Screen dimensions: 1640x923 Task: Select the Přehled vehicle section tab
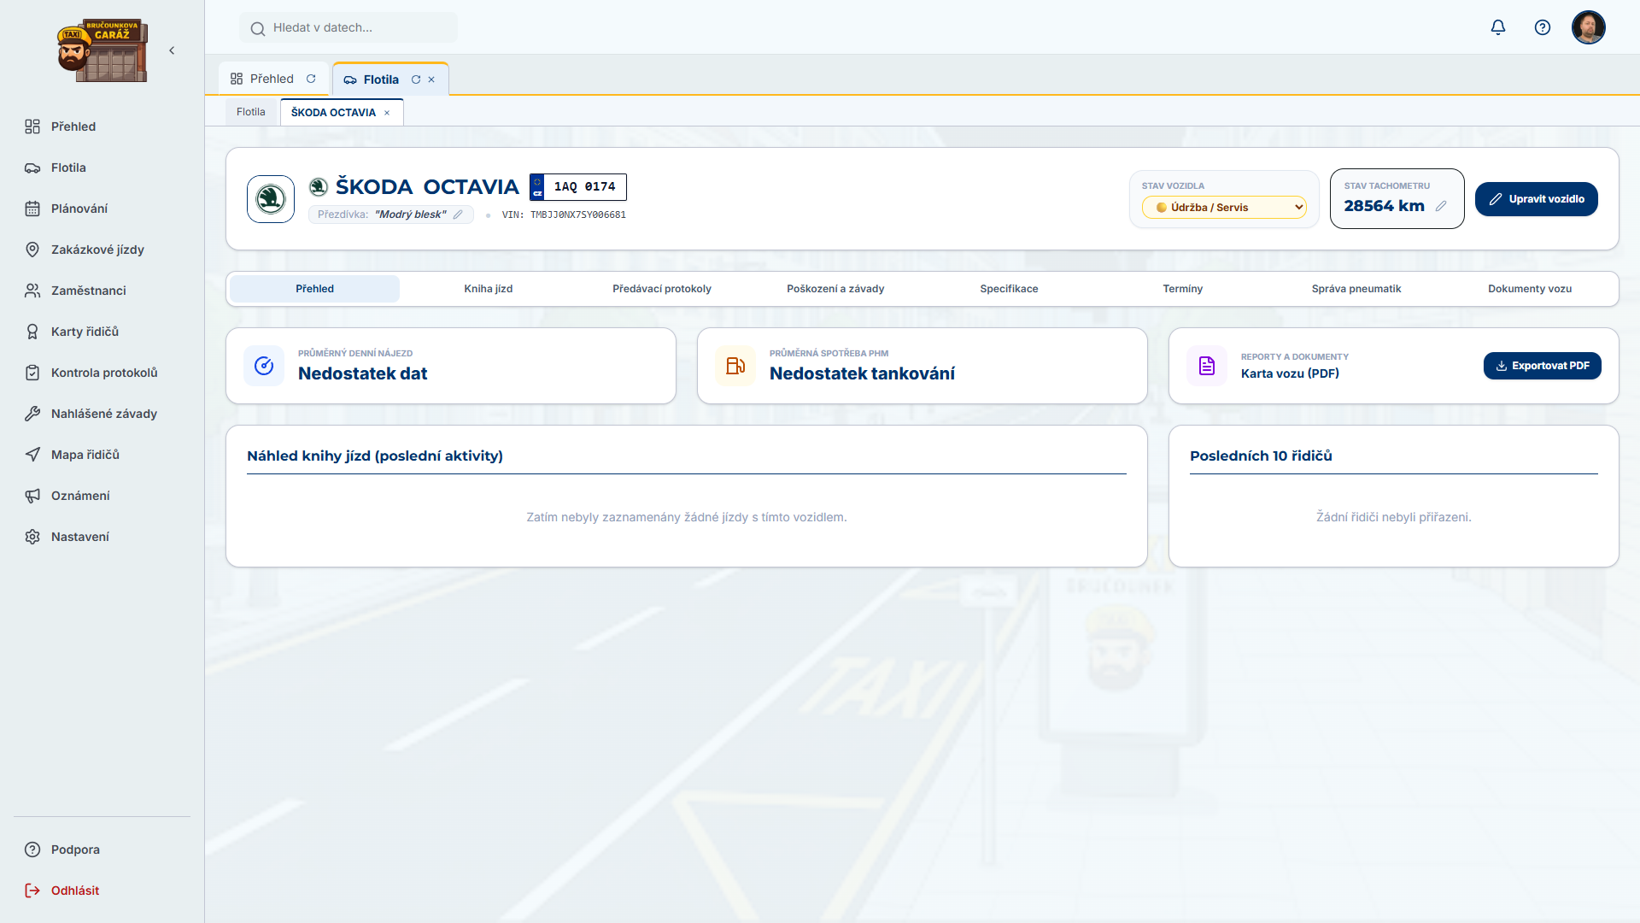point(315,289)
